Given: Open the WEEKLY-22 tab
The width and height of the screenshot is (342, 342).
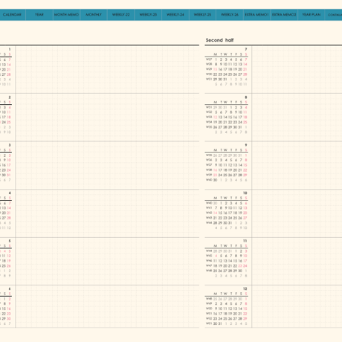Looking at the screenshot, I should (121, 15).
